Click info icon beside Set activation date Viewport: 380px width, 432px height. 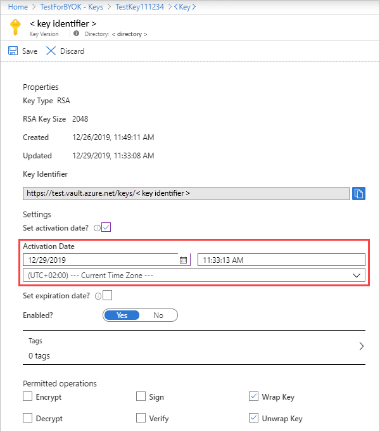click(x=97, y=227)
